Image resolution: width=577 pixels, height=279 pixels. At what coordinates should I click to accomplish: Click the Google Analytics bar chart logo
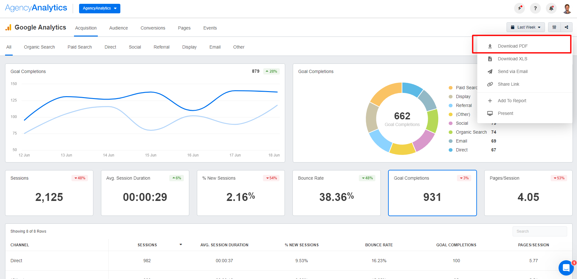click(9, 27)
